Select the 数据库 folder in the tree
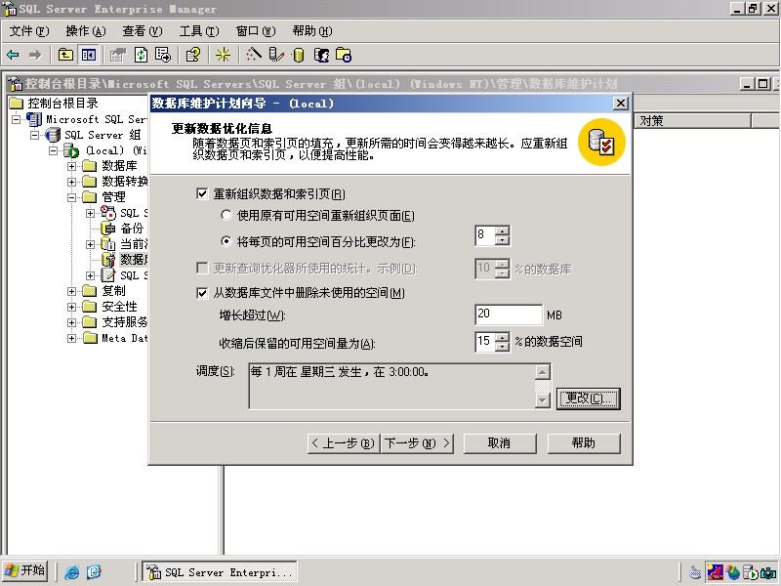 point(119,166)
